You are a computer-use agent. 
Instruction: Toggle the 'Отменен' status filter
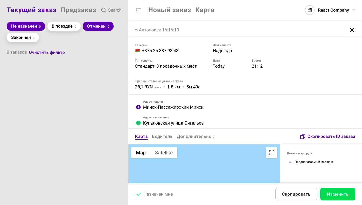[x=98, y=26]
